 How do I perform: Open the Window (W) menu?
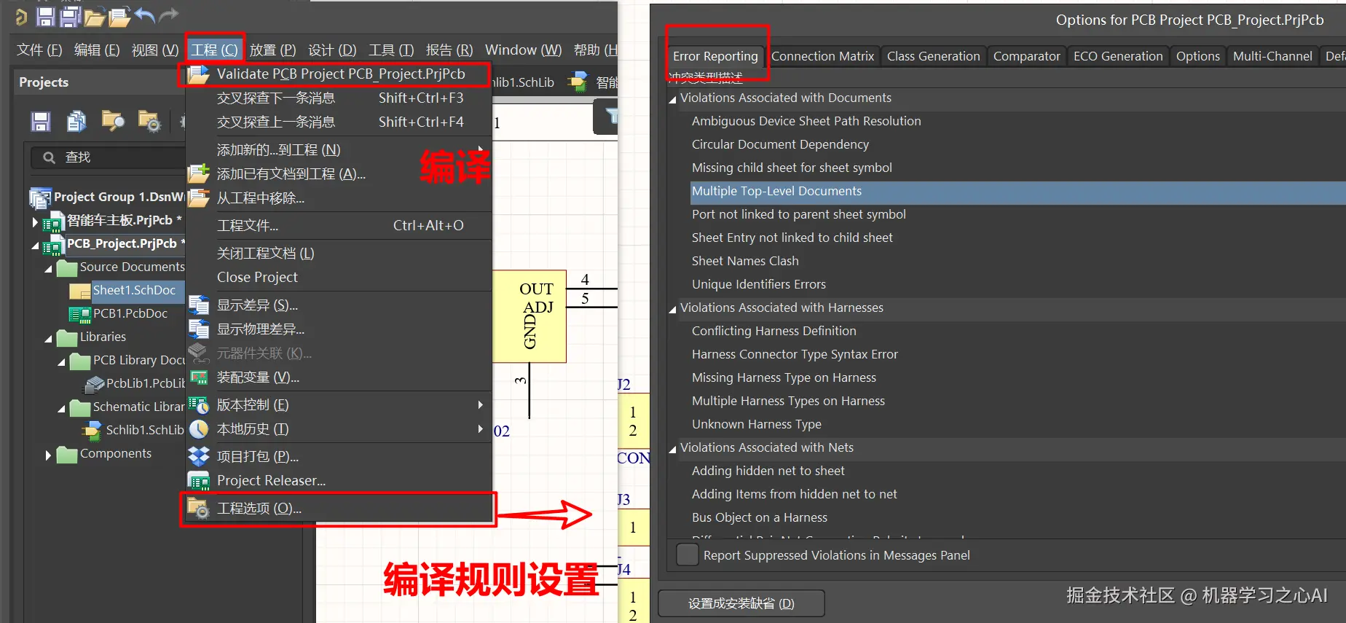tap(523, 50)
